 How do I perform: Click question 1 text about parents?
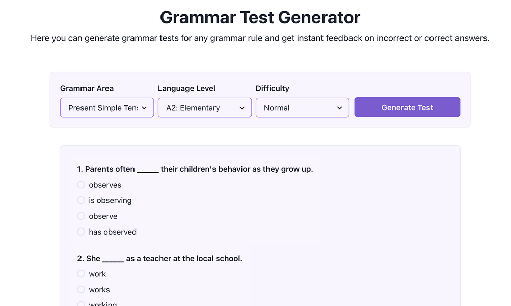click(x=196, y=169)
